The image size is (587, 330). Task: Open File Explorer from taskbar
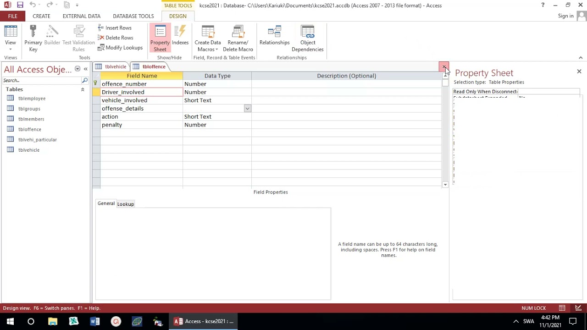tap(53, 321)
